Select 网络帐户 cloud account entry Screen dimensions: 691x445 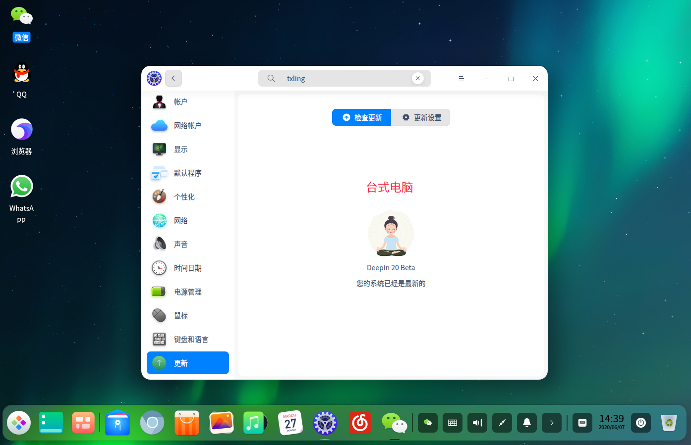(x=187, y=126)
